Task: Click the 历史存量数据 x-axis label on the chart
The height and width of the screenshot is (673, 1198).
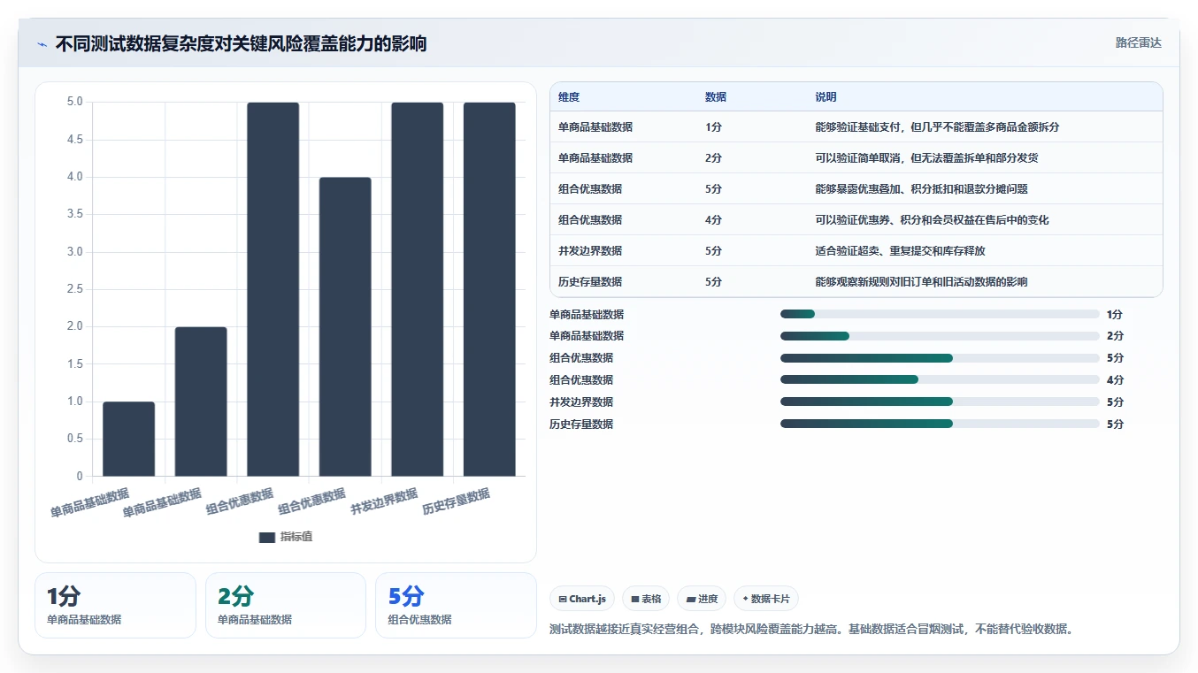Action: [457, 501]
